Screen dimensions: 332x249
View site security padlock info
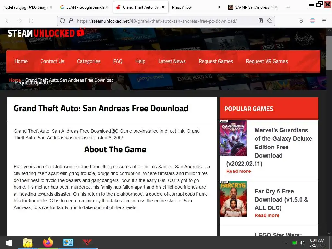tap(71, 21)
